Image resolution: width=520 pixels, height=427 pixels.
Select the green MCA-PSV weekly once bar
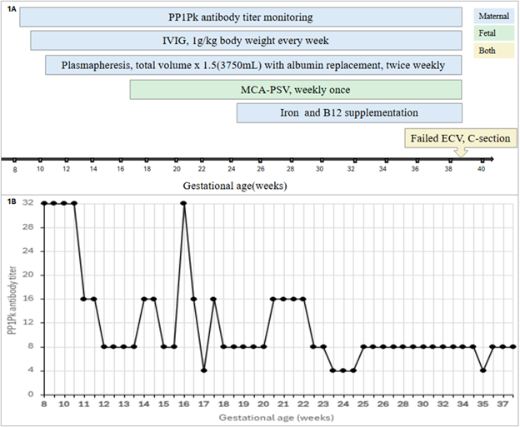pos(296,89)
